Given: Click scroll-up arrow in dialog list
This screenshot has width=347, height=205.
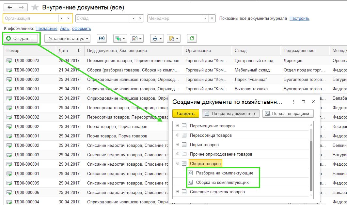Looking at the screenshot, I should (x=311, y=125).
